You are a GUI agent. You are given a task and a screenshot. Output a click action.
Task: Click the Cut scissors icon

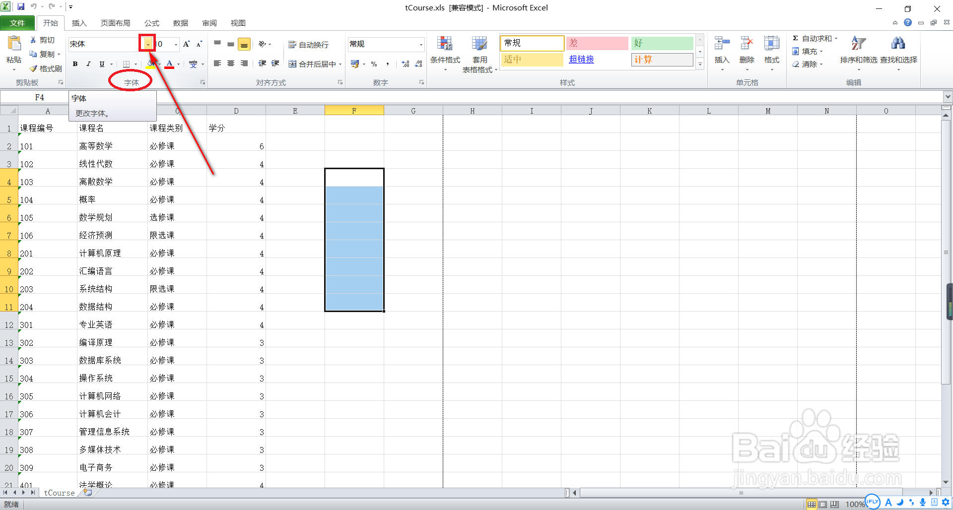[33, 40]
